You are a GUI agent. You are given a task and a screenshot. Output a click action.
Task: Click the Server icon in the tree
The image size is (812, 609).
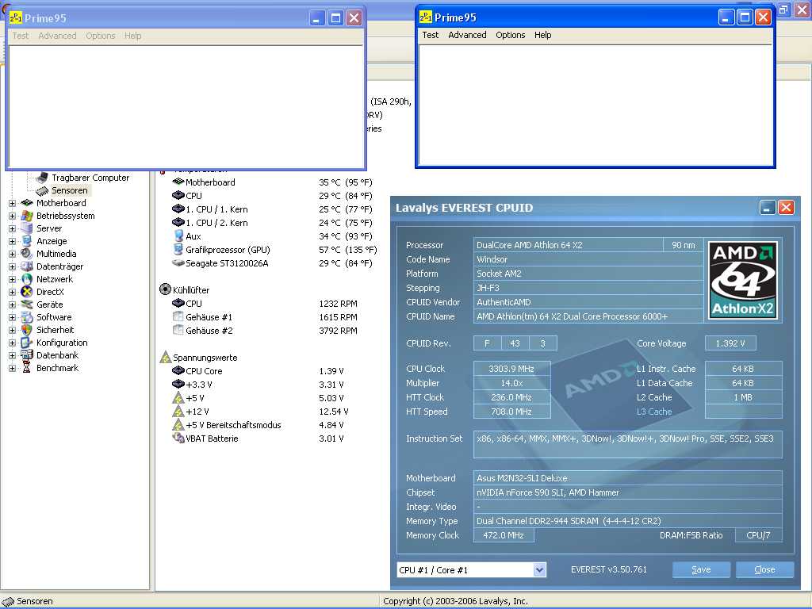click(x=27, y=228)
